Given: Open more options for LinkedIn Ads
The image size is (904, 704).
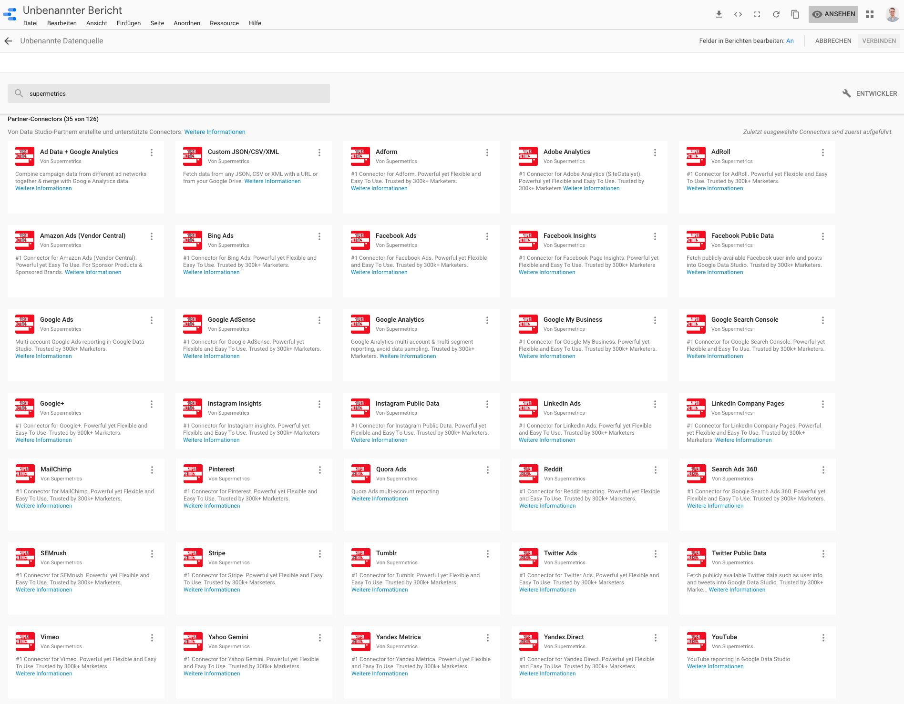Looking at the screenshot, I should 655,404.
